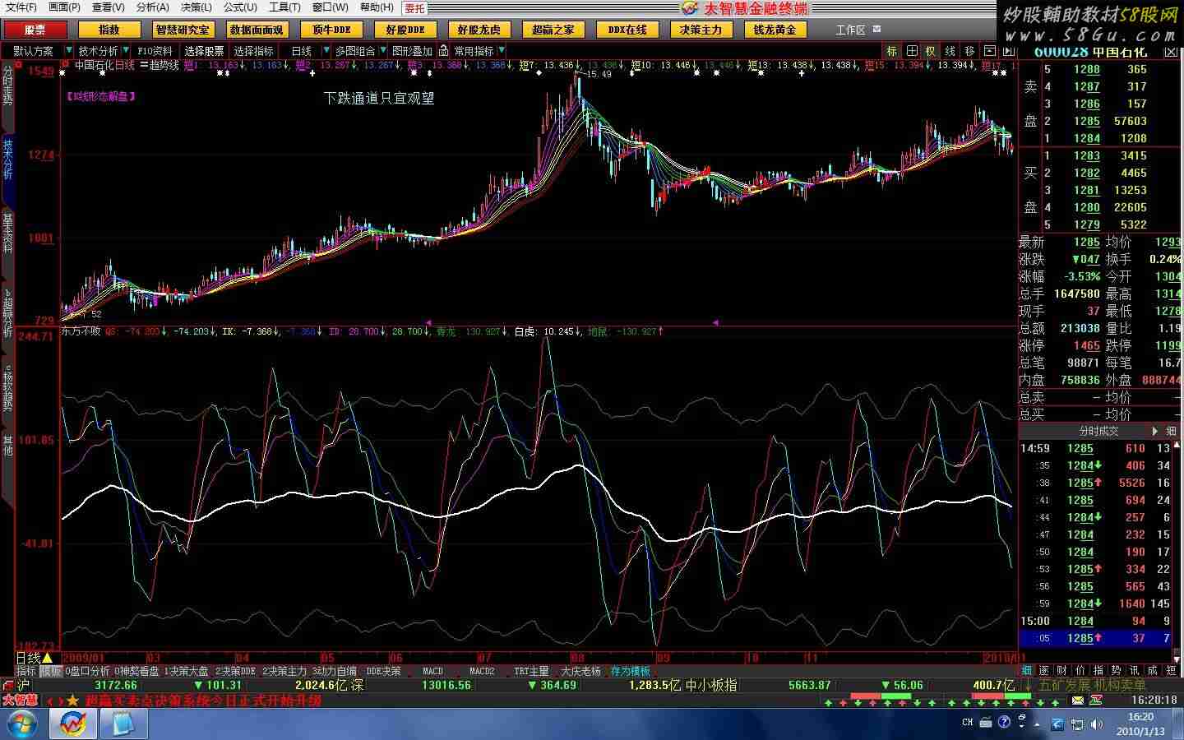Open the 文件(F) menu

21,7
